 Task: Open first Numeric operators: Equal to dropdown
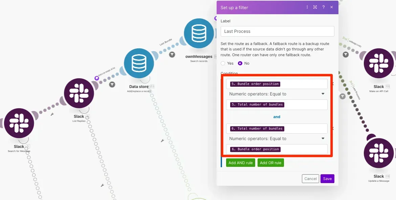[277, 94]
